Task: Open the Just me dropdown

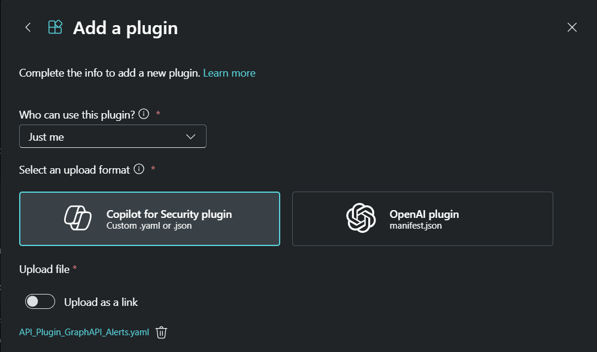Action: pyautogui.click(x=113, y=136)
